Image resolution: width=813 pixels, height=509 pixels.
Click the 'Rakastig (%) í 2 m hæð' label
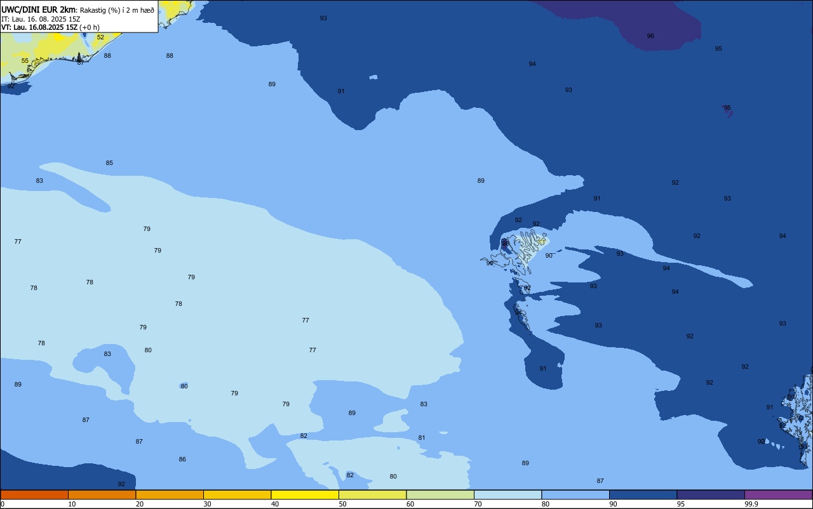117,10
